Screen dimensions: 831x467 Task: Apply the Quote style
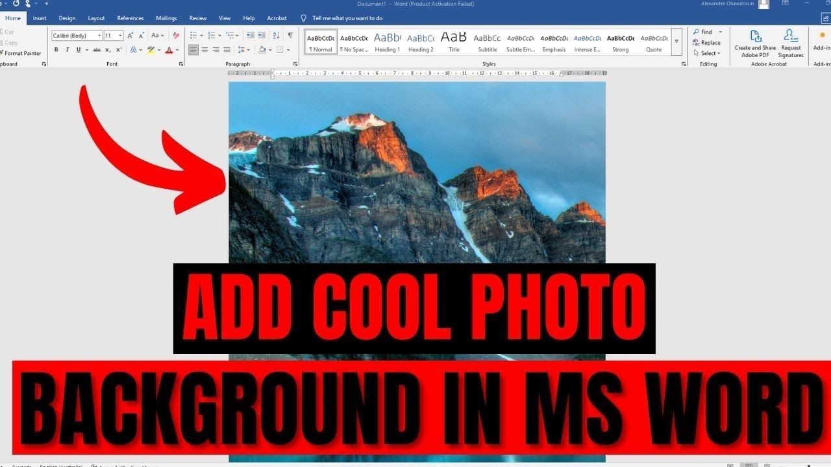pos(654,42)
